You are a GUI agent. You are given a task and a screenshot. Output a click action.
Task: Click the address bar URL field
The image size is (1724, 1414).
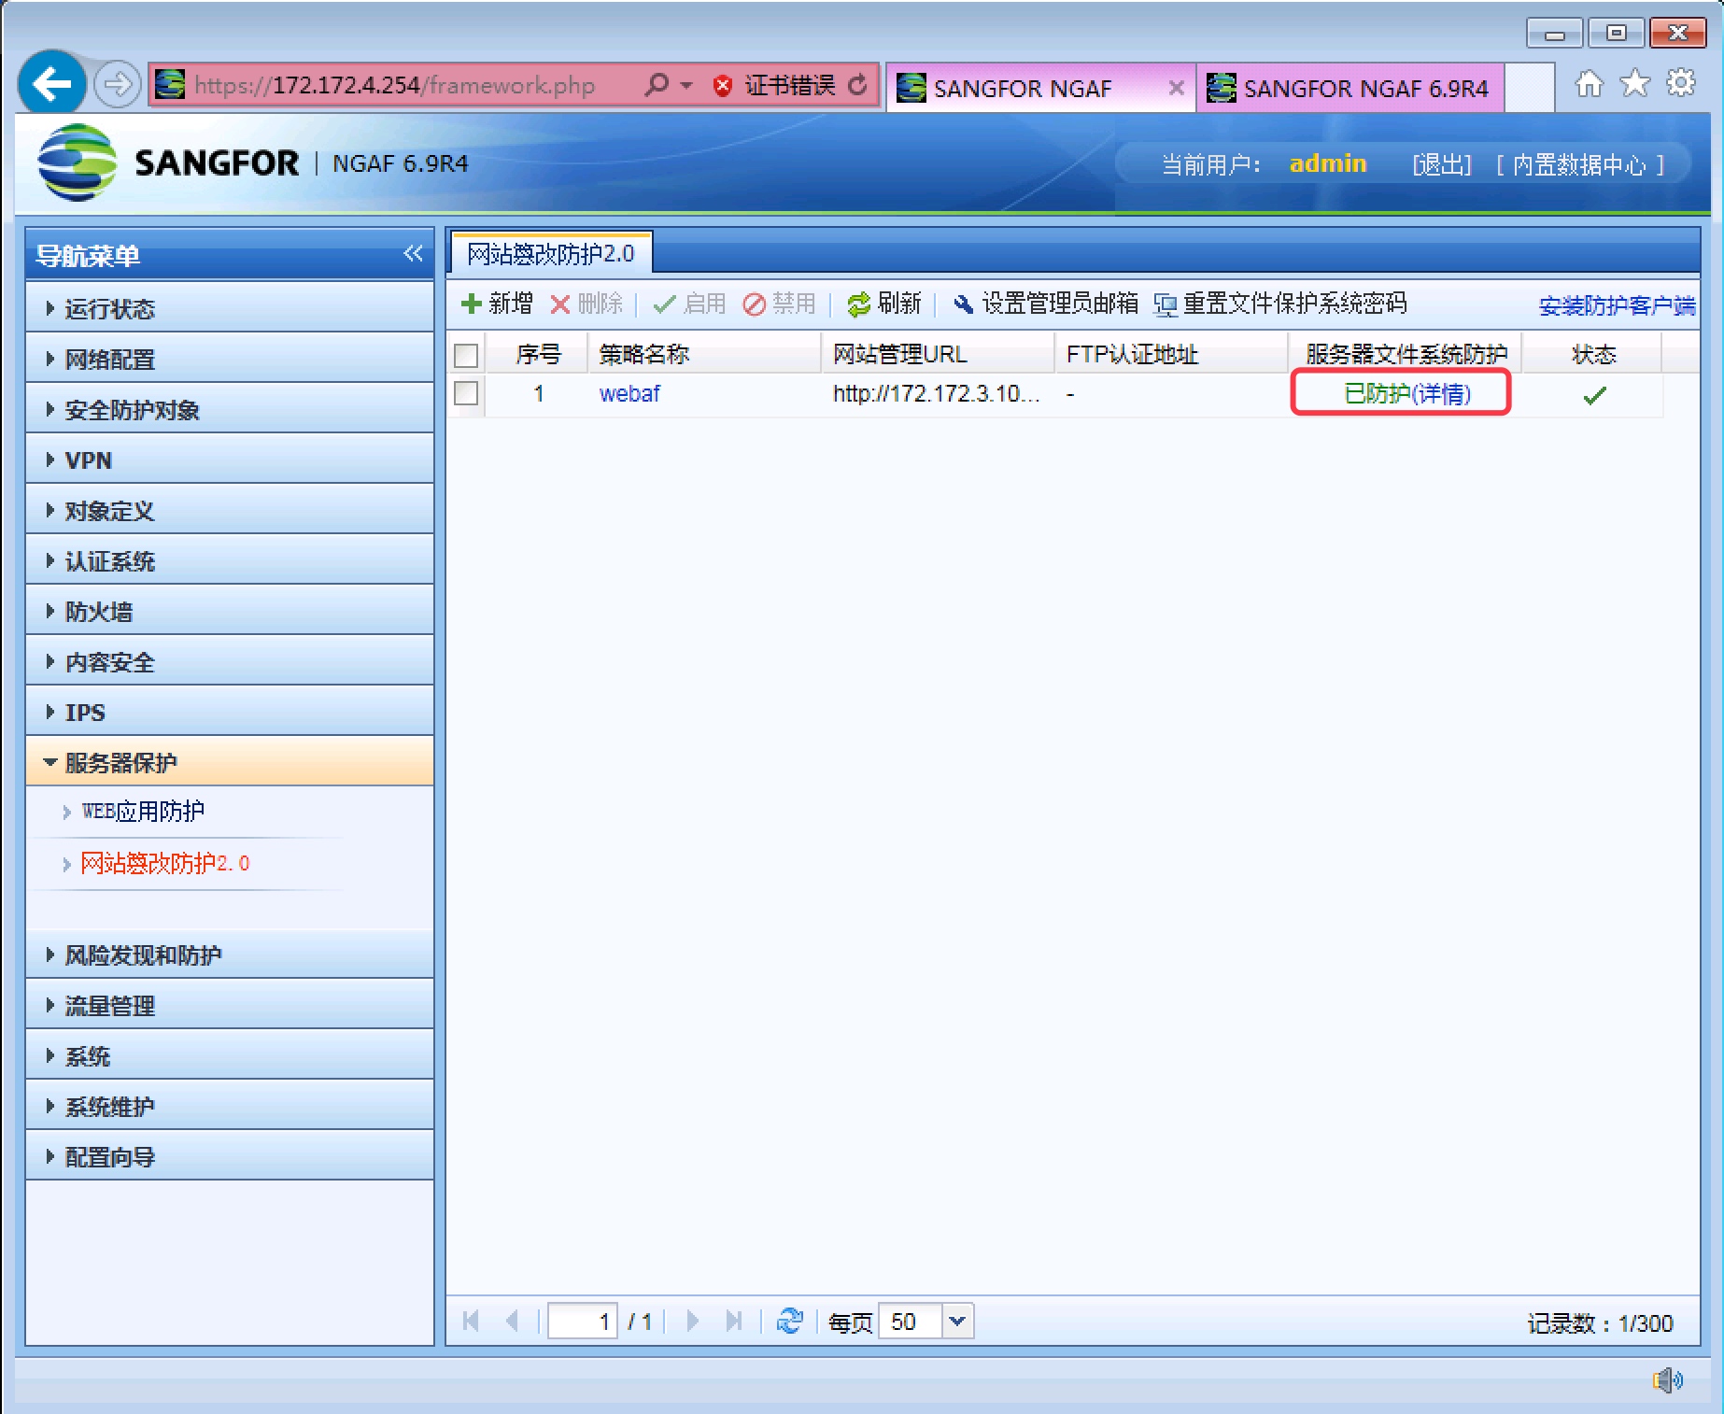click(394, 85)
